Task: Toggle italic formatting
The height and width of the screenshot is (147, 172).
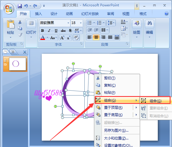Action: click(49, 31)
